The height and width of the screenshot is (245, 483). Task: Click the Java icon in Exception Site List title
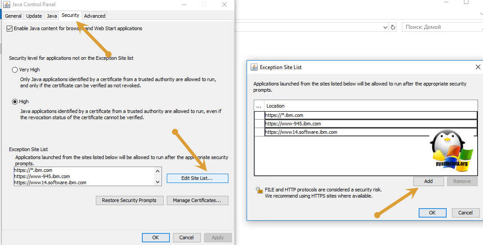pyautogui.click(x=254, y=67)
